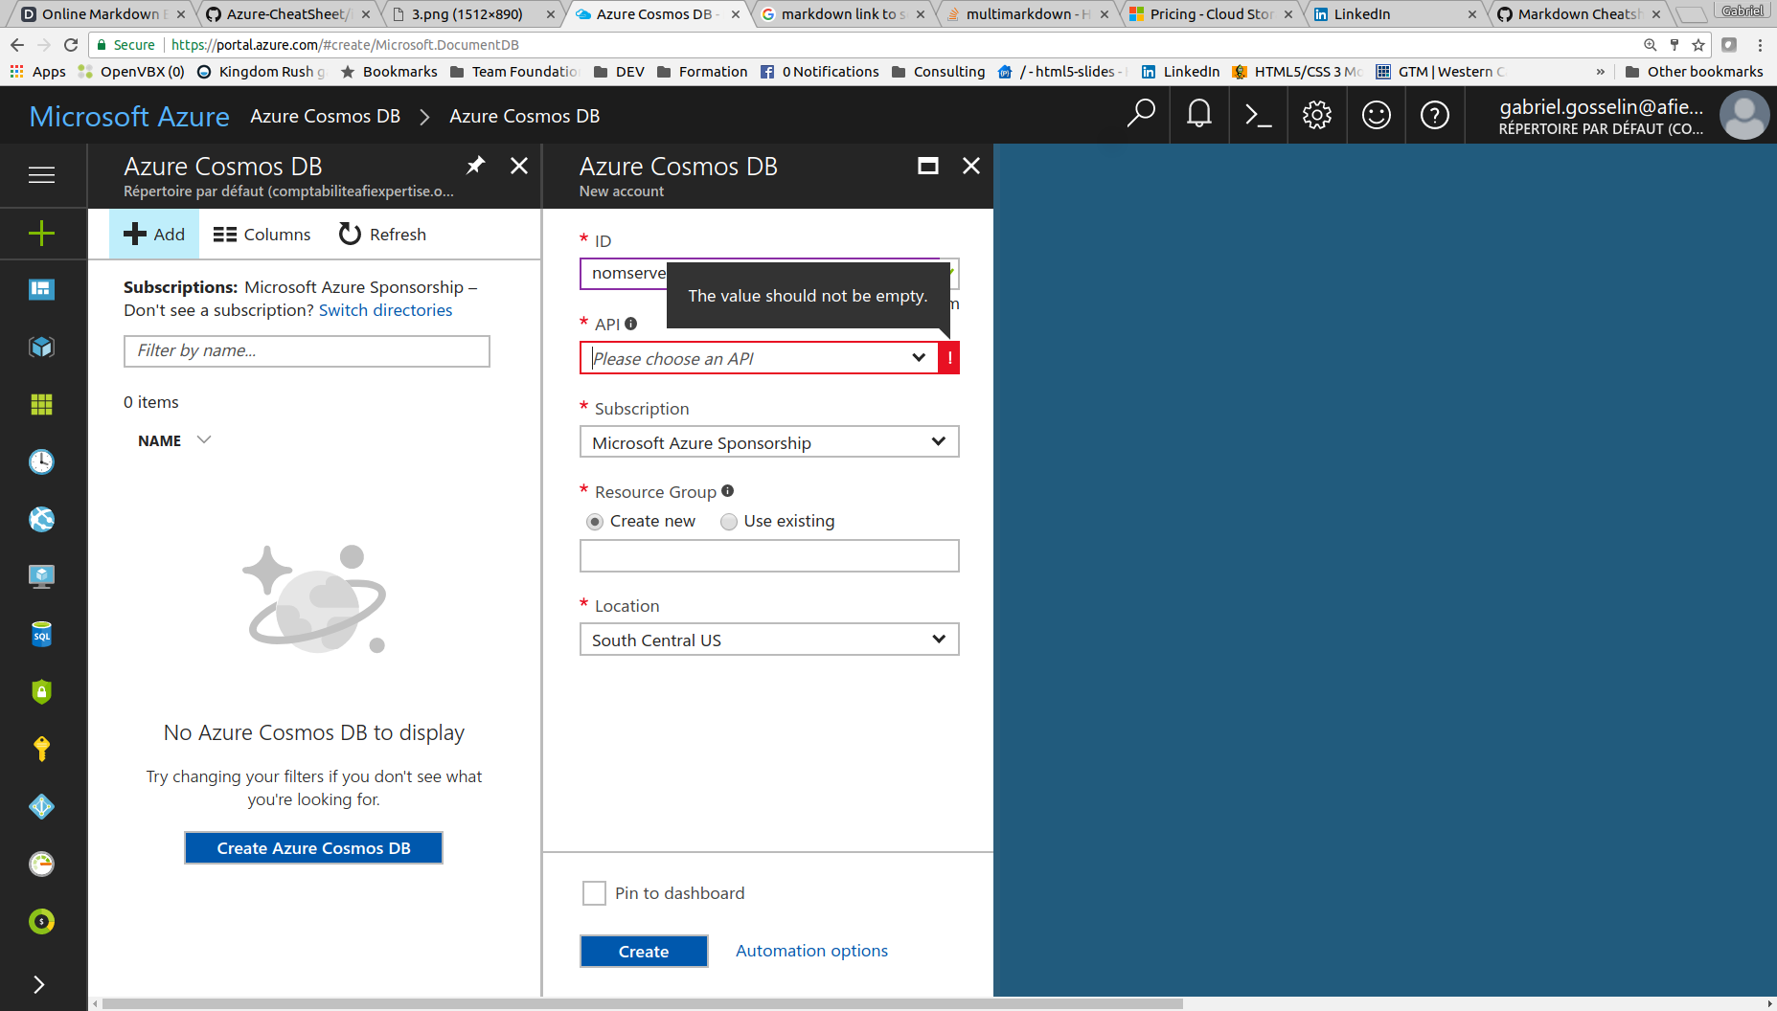This screenshot has height=1011, width=1777.
Task: Open the notifications bell
Action: click(1198, 115)
